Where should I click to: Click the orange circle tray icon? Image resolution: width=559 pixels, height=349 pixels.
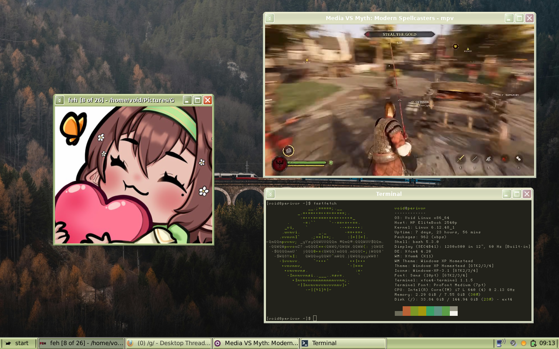click(x=523, y=343)
